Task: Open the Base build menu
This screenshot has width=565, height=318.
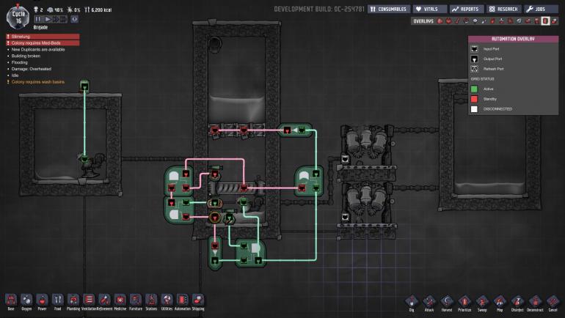Action: click(x=10, y=300)
